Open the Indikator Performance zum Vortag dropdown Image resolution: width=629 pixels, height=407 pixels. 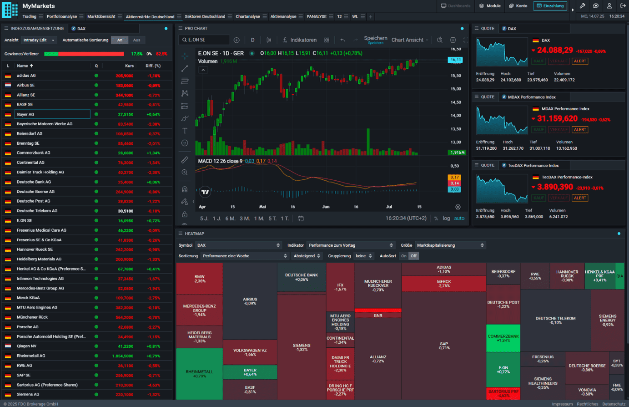(351, 245)
